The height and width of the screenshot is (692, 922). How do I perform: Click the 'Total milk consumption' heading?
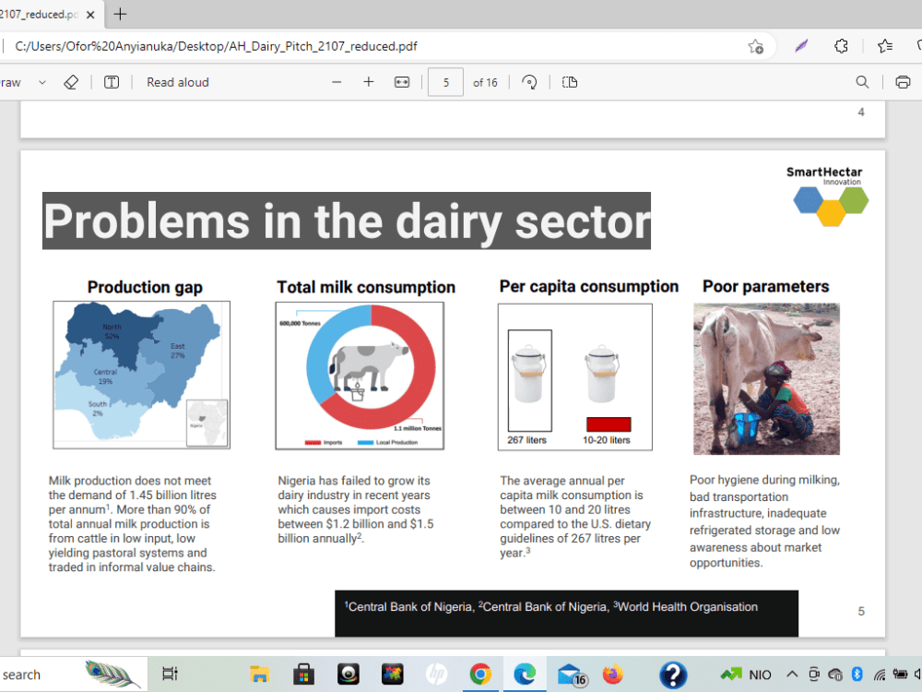coord(366,287)
